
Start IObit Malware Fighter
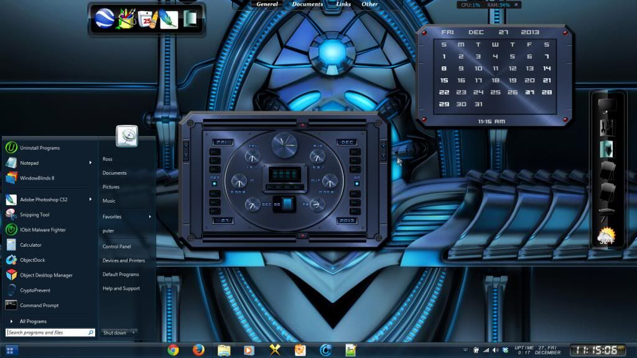[43, 230]
